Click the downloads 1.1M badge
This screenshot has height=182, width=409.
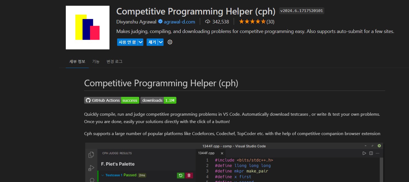point(158,100)
